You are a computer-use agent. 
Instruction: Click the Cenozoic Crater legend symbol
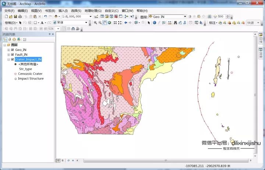click(x=15, y=74)
